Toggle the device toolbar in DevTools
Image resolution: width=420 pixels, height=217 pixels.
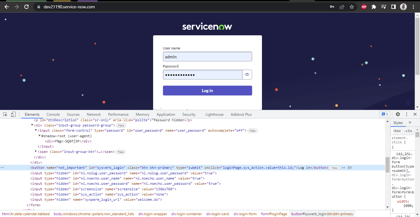(x=13, y=114)
